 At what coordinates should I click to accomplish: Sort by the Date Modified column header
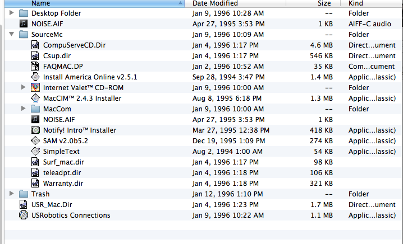tap(235, 3)
